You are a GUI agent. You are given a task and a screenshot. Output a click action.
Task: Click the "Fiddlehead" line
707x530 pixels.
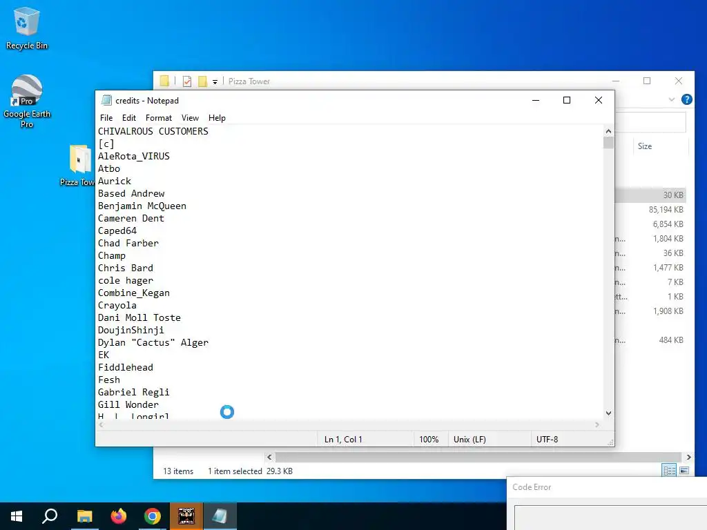click(x=126, y=367)
